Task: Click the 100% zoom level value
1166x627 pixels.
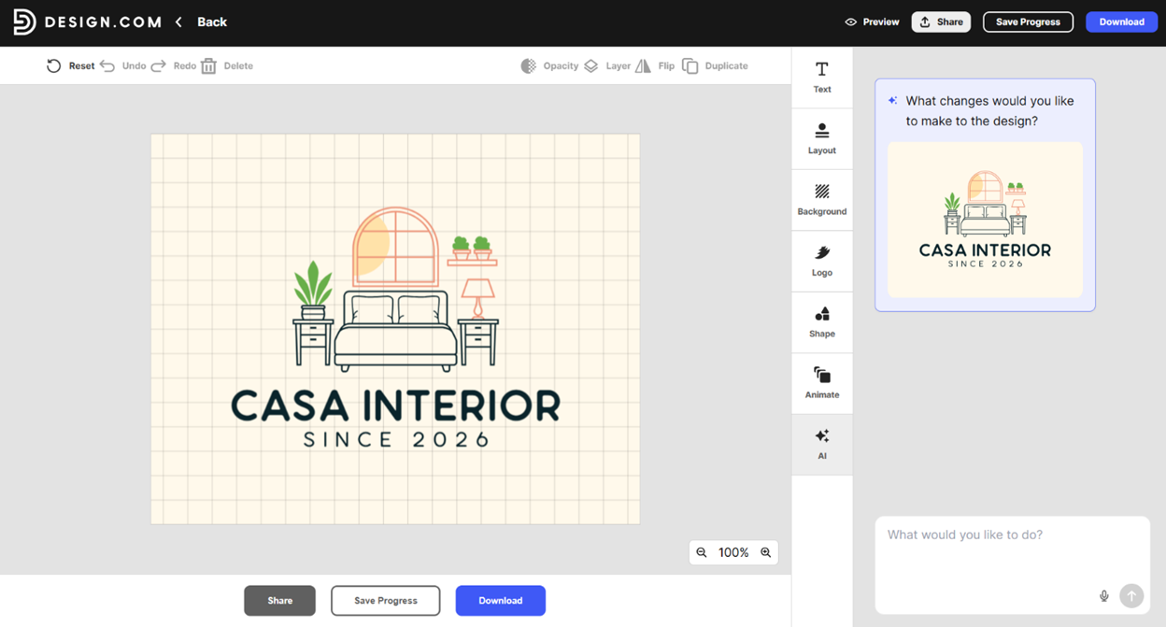Action: point(733,552)
